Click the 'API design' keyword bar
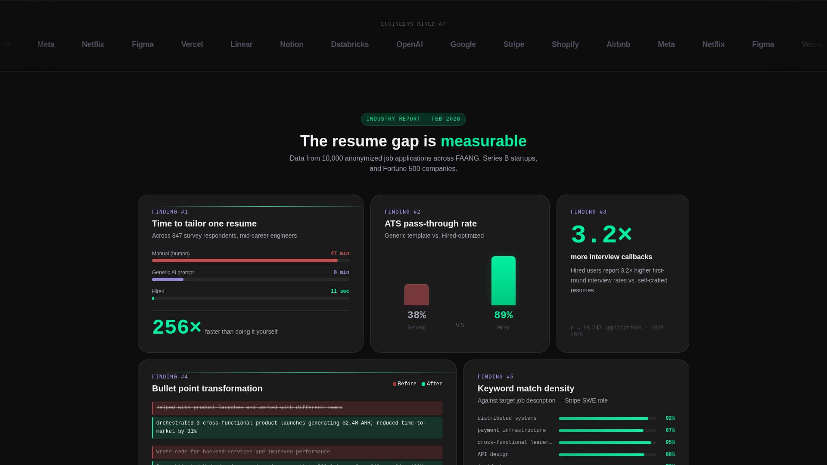 pyautogui.click(x=607, y=455)
